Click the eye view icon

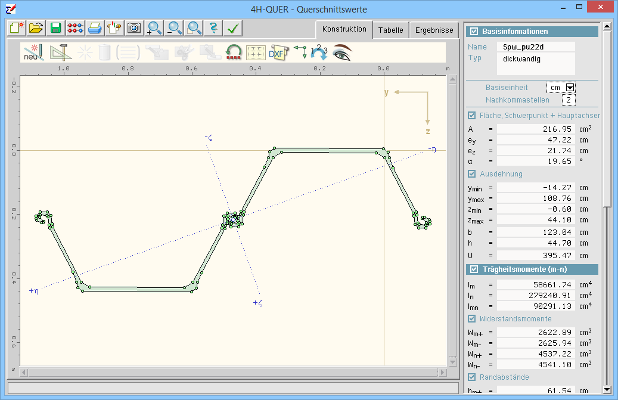click(342, 52)
